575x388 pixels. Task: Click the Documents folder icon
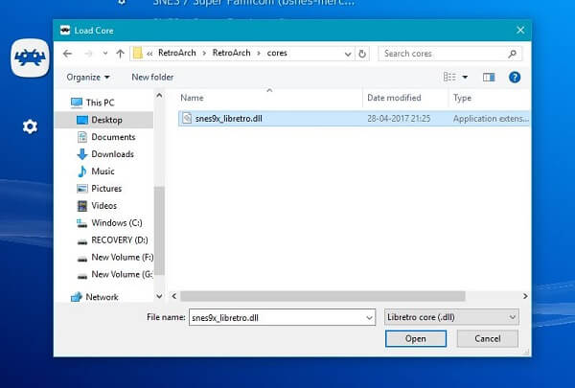[82, 137]
